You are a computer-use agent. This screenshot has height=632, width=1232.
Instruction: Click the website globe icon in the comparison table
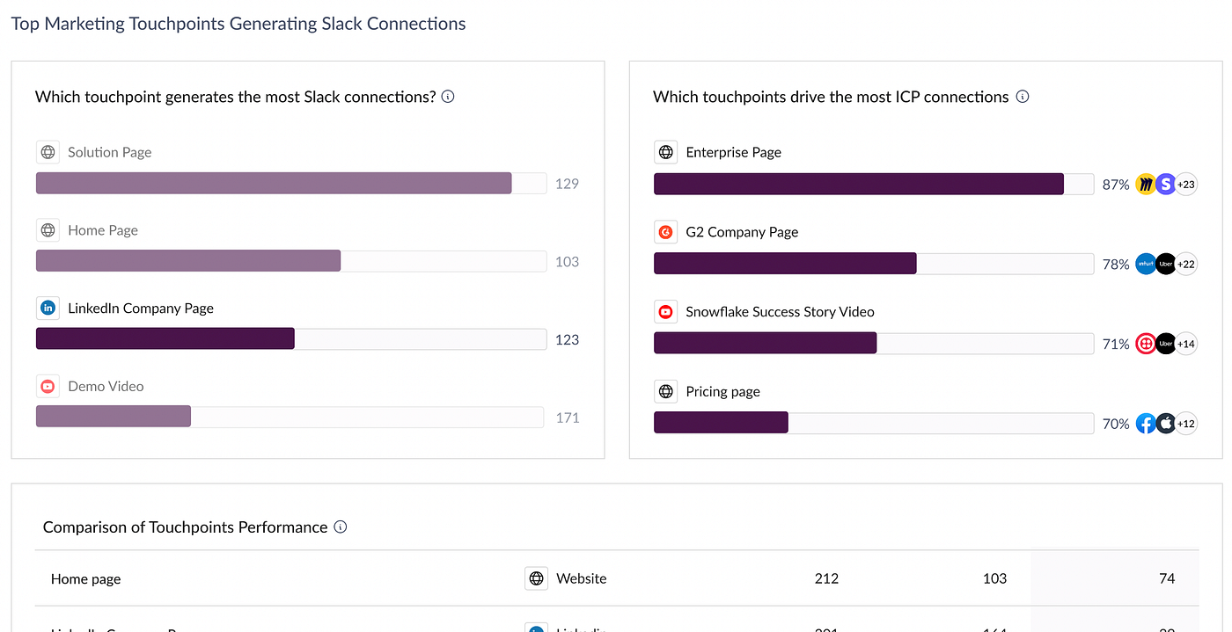536,578
